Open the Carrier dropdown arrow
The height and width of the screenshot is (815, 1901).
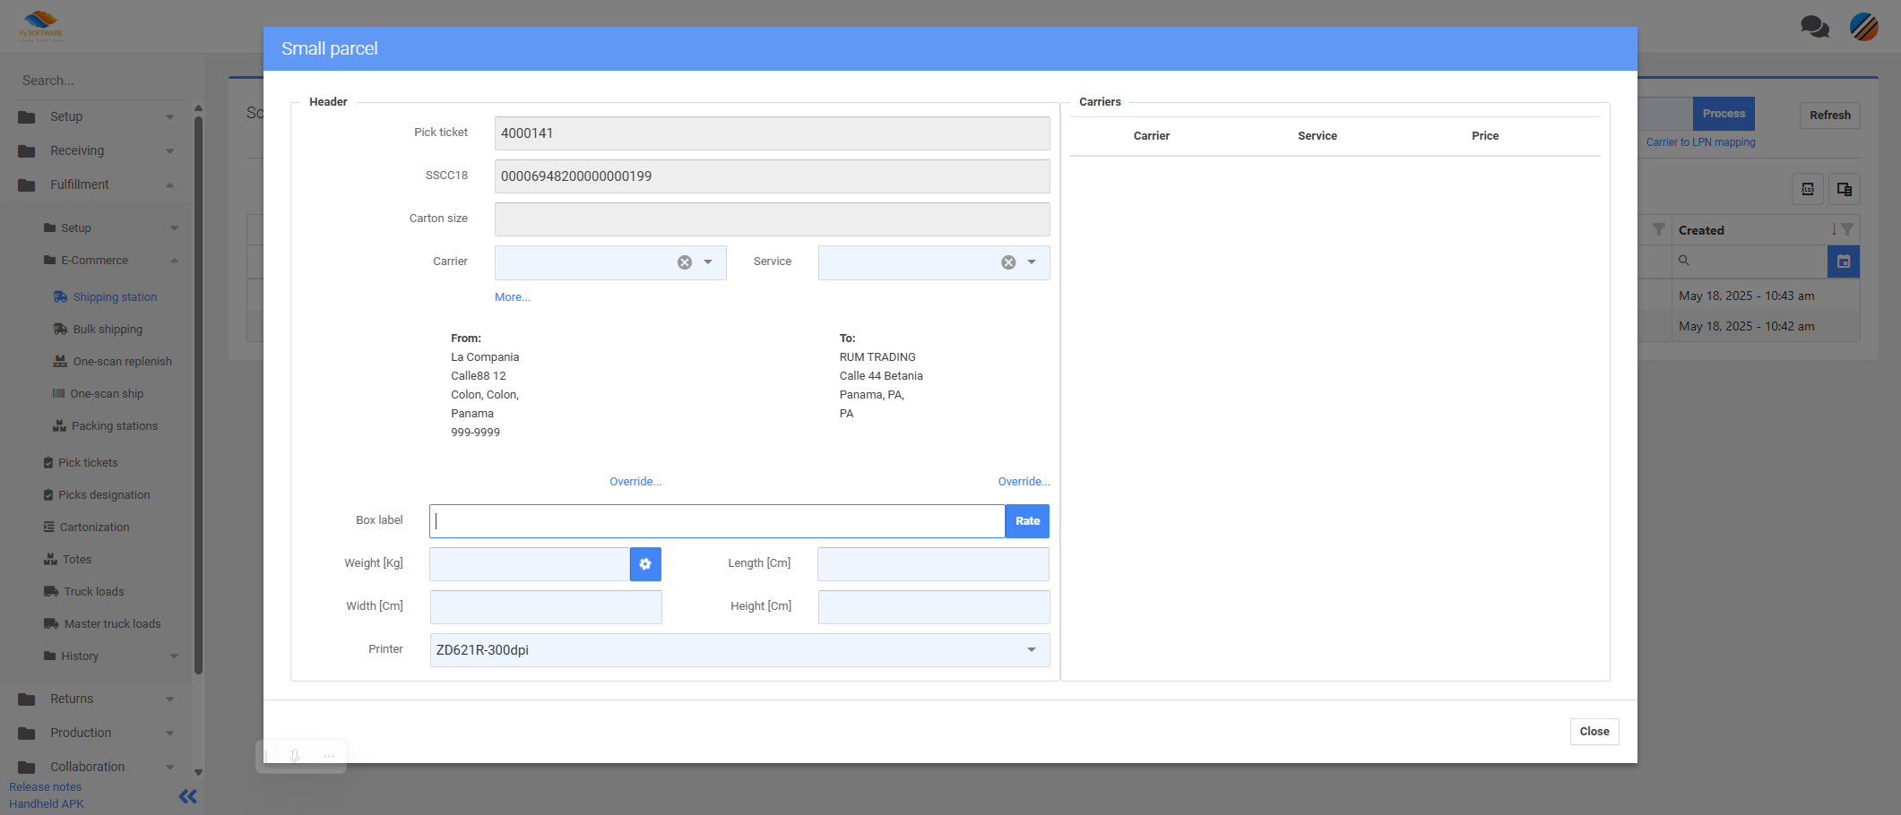pyautogui.click(x=708, y=262)
